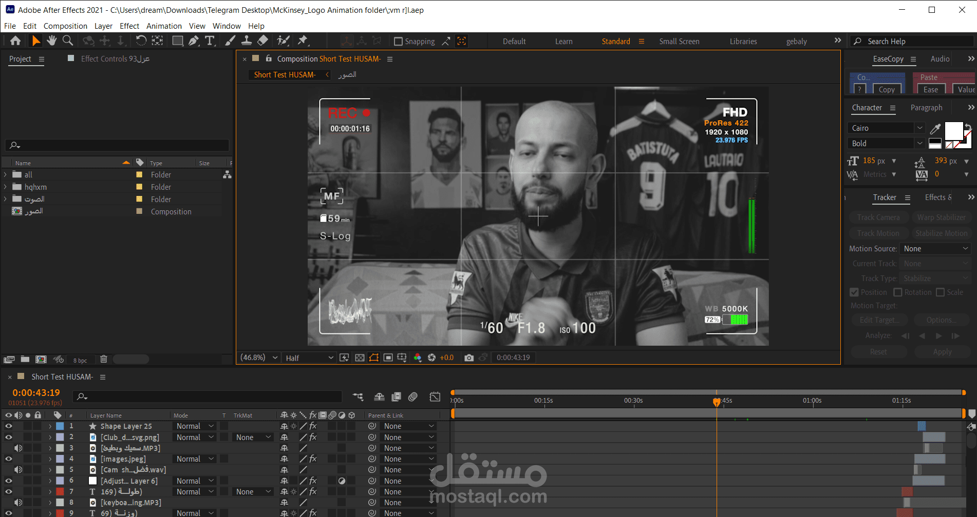Image resolution: width=977 pixels, height=517 pixels.
Task: Activate the Horizontal Type tool
Action: pyautogui.click(x=210, y=41)
